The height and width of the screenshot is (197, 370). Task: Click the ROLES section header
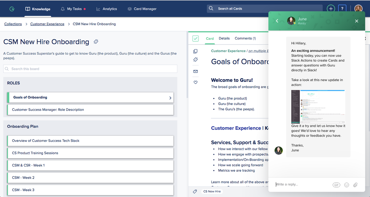(x=13, y=83)
